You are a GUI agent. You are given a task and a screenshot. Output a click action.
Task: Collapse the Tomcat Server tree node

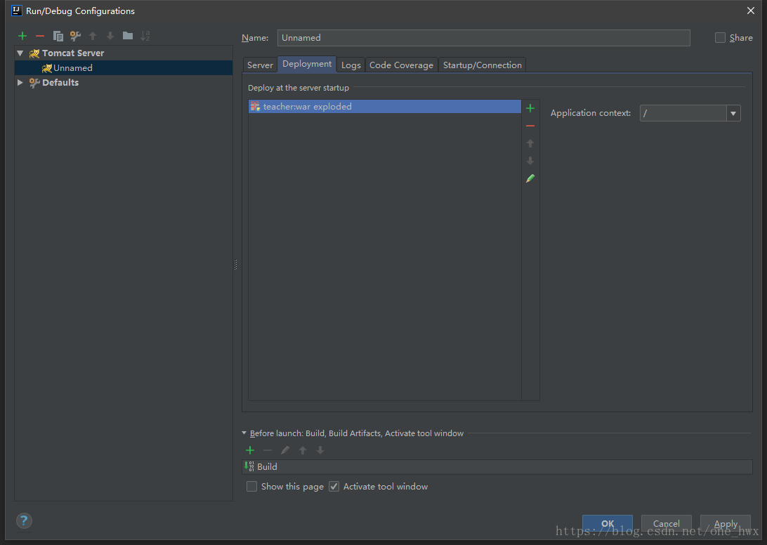coord(20,53)
